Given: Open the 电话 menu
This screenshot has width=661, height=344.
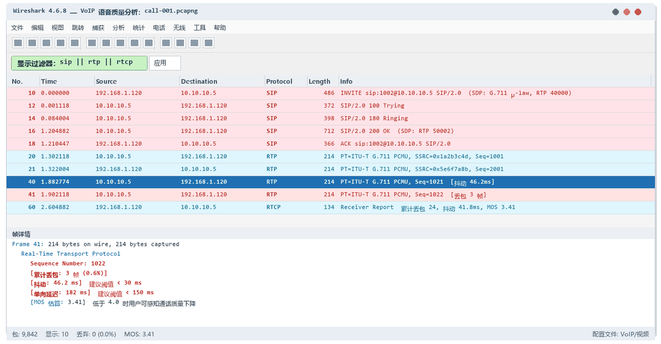Looking at the screenshot, I should [159, 28].
